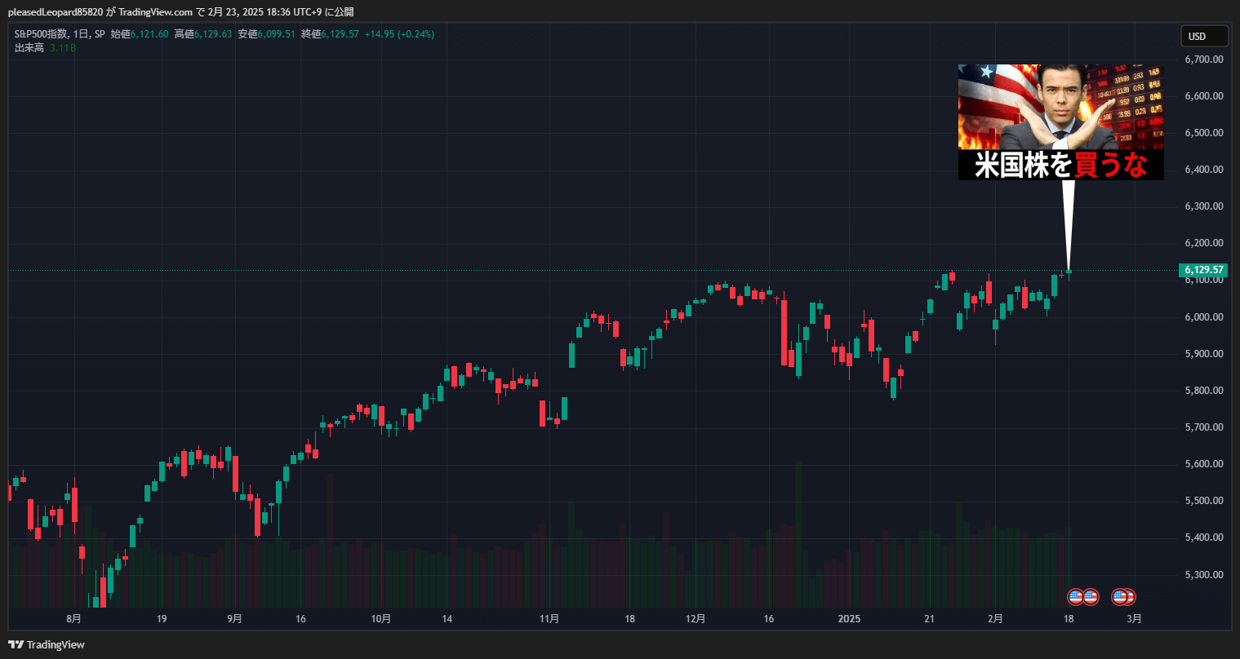Click the 8月 label on time axis
Screen dimensions: 1240x659
pos(74,619)
